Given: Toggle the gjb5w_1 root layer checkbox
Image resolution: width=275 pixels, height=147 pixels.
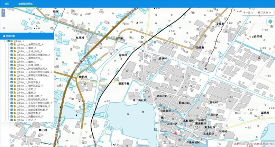Looking at the screenshot, I should 9,41.
